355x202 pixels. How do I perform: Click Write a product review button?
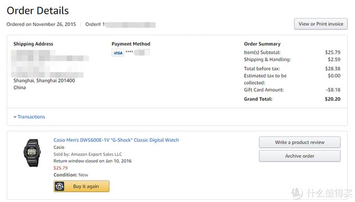click(300, 142)
